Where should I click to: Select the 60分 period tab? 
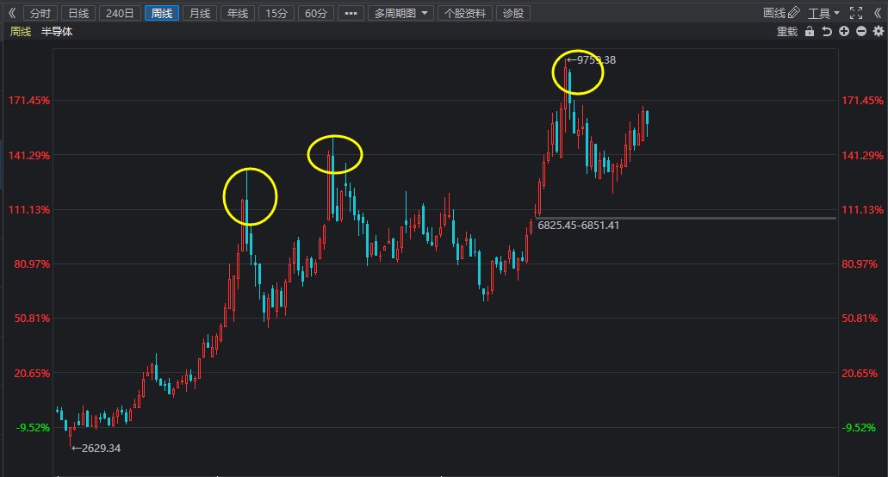(x=316, y=13)
